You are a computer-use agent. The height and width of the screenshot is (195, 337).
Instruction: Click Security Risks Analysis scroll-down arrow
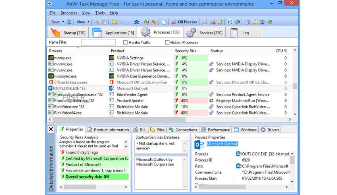(x=126, y=147)
